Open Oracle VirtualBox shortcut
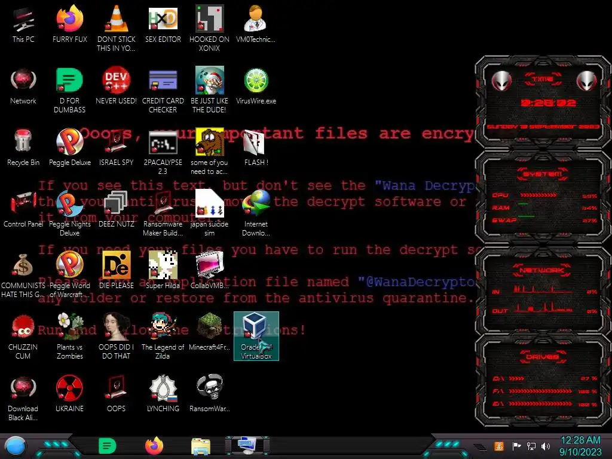The image size is (612, 459). click(256, 336)
